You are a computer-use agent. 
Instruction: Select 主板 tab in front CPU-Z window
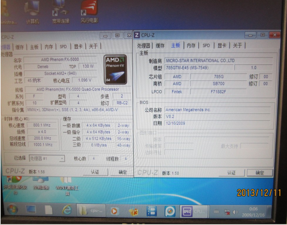(x=175, y=45)
